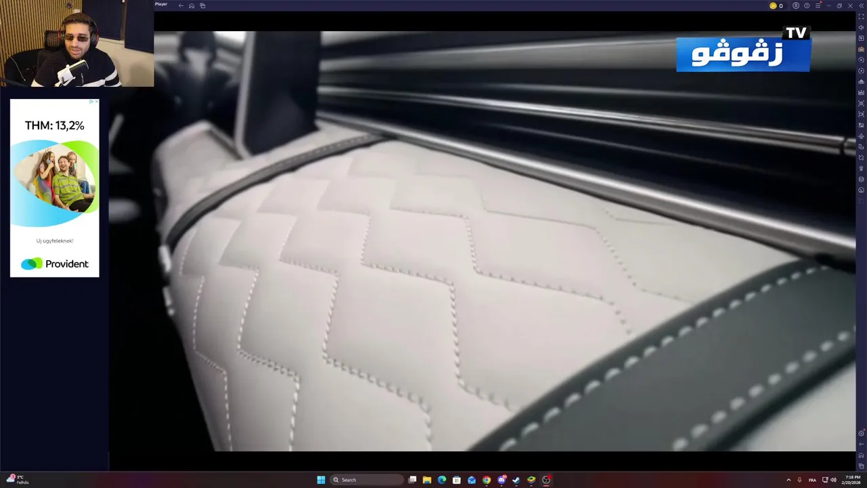Open the orange game controller icon in the sidebar

coord(861,49)
